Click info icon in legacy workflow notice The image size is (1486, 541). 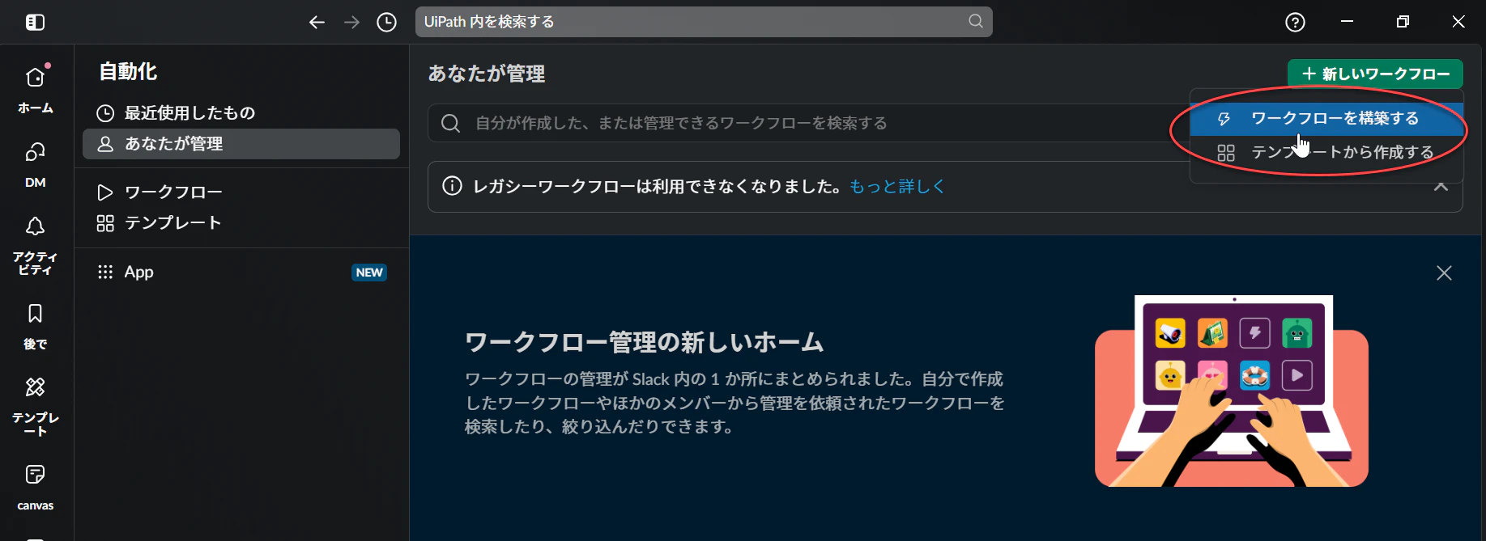452,186
